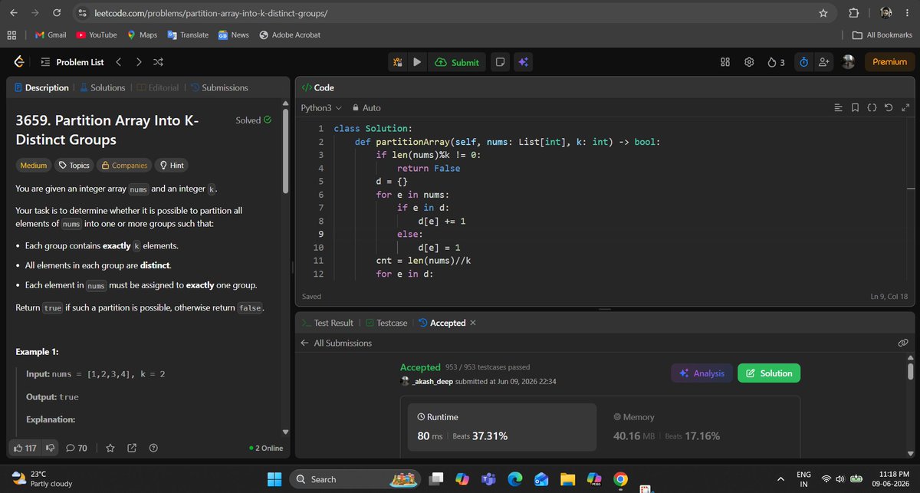Go back to All Submissions

(336, 343)
